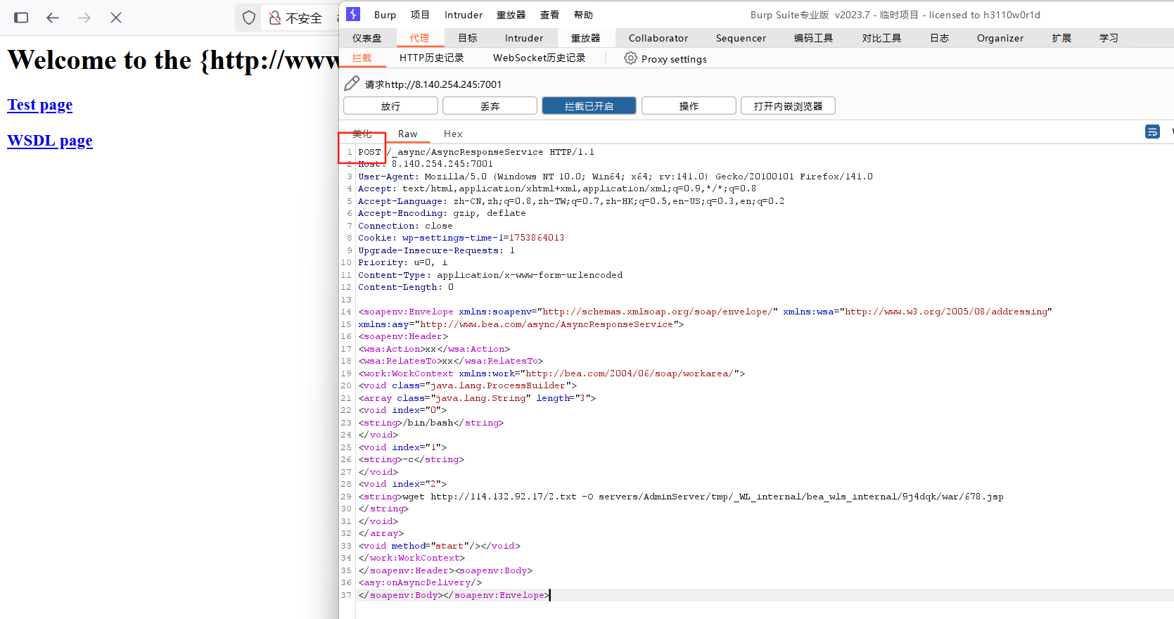Click 打开内嵌浏览器 button
The image size is (1174, 619).
pyautogui.click(x=788, y=106)
